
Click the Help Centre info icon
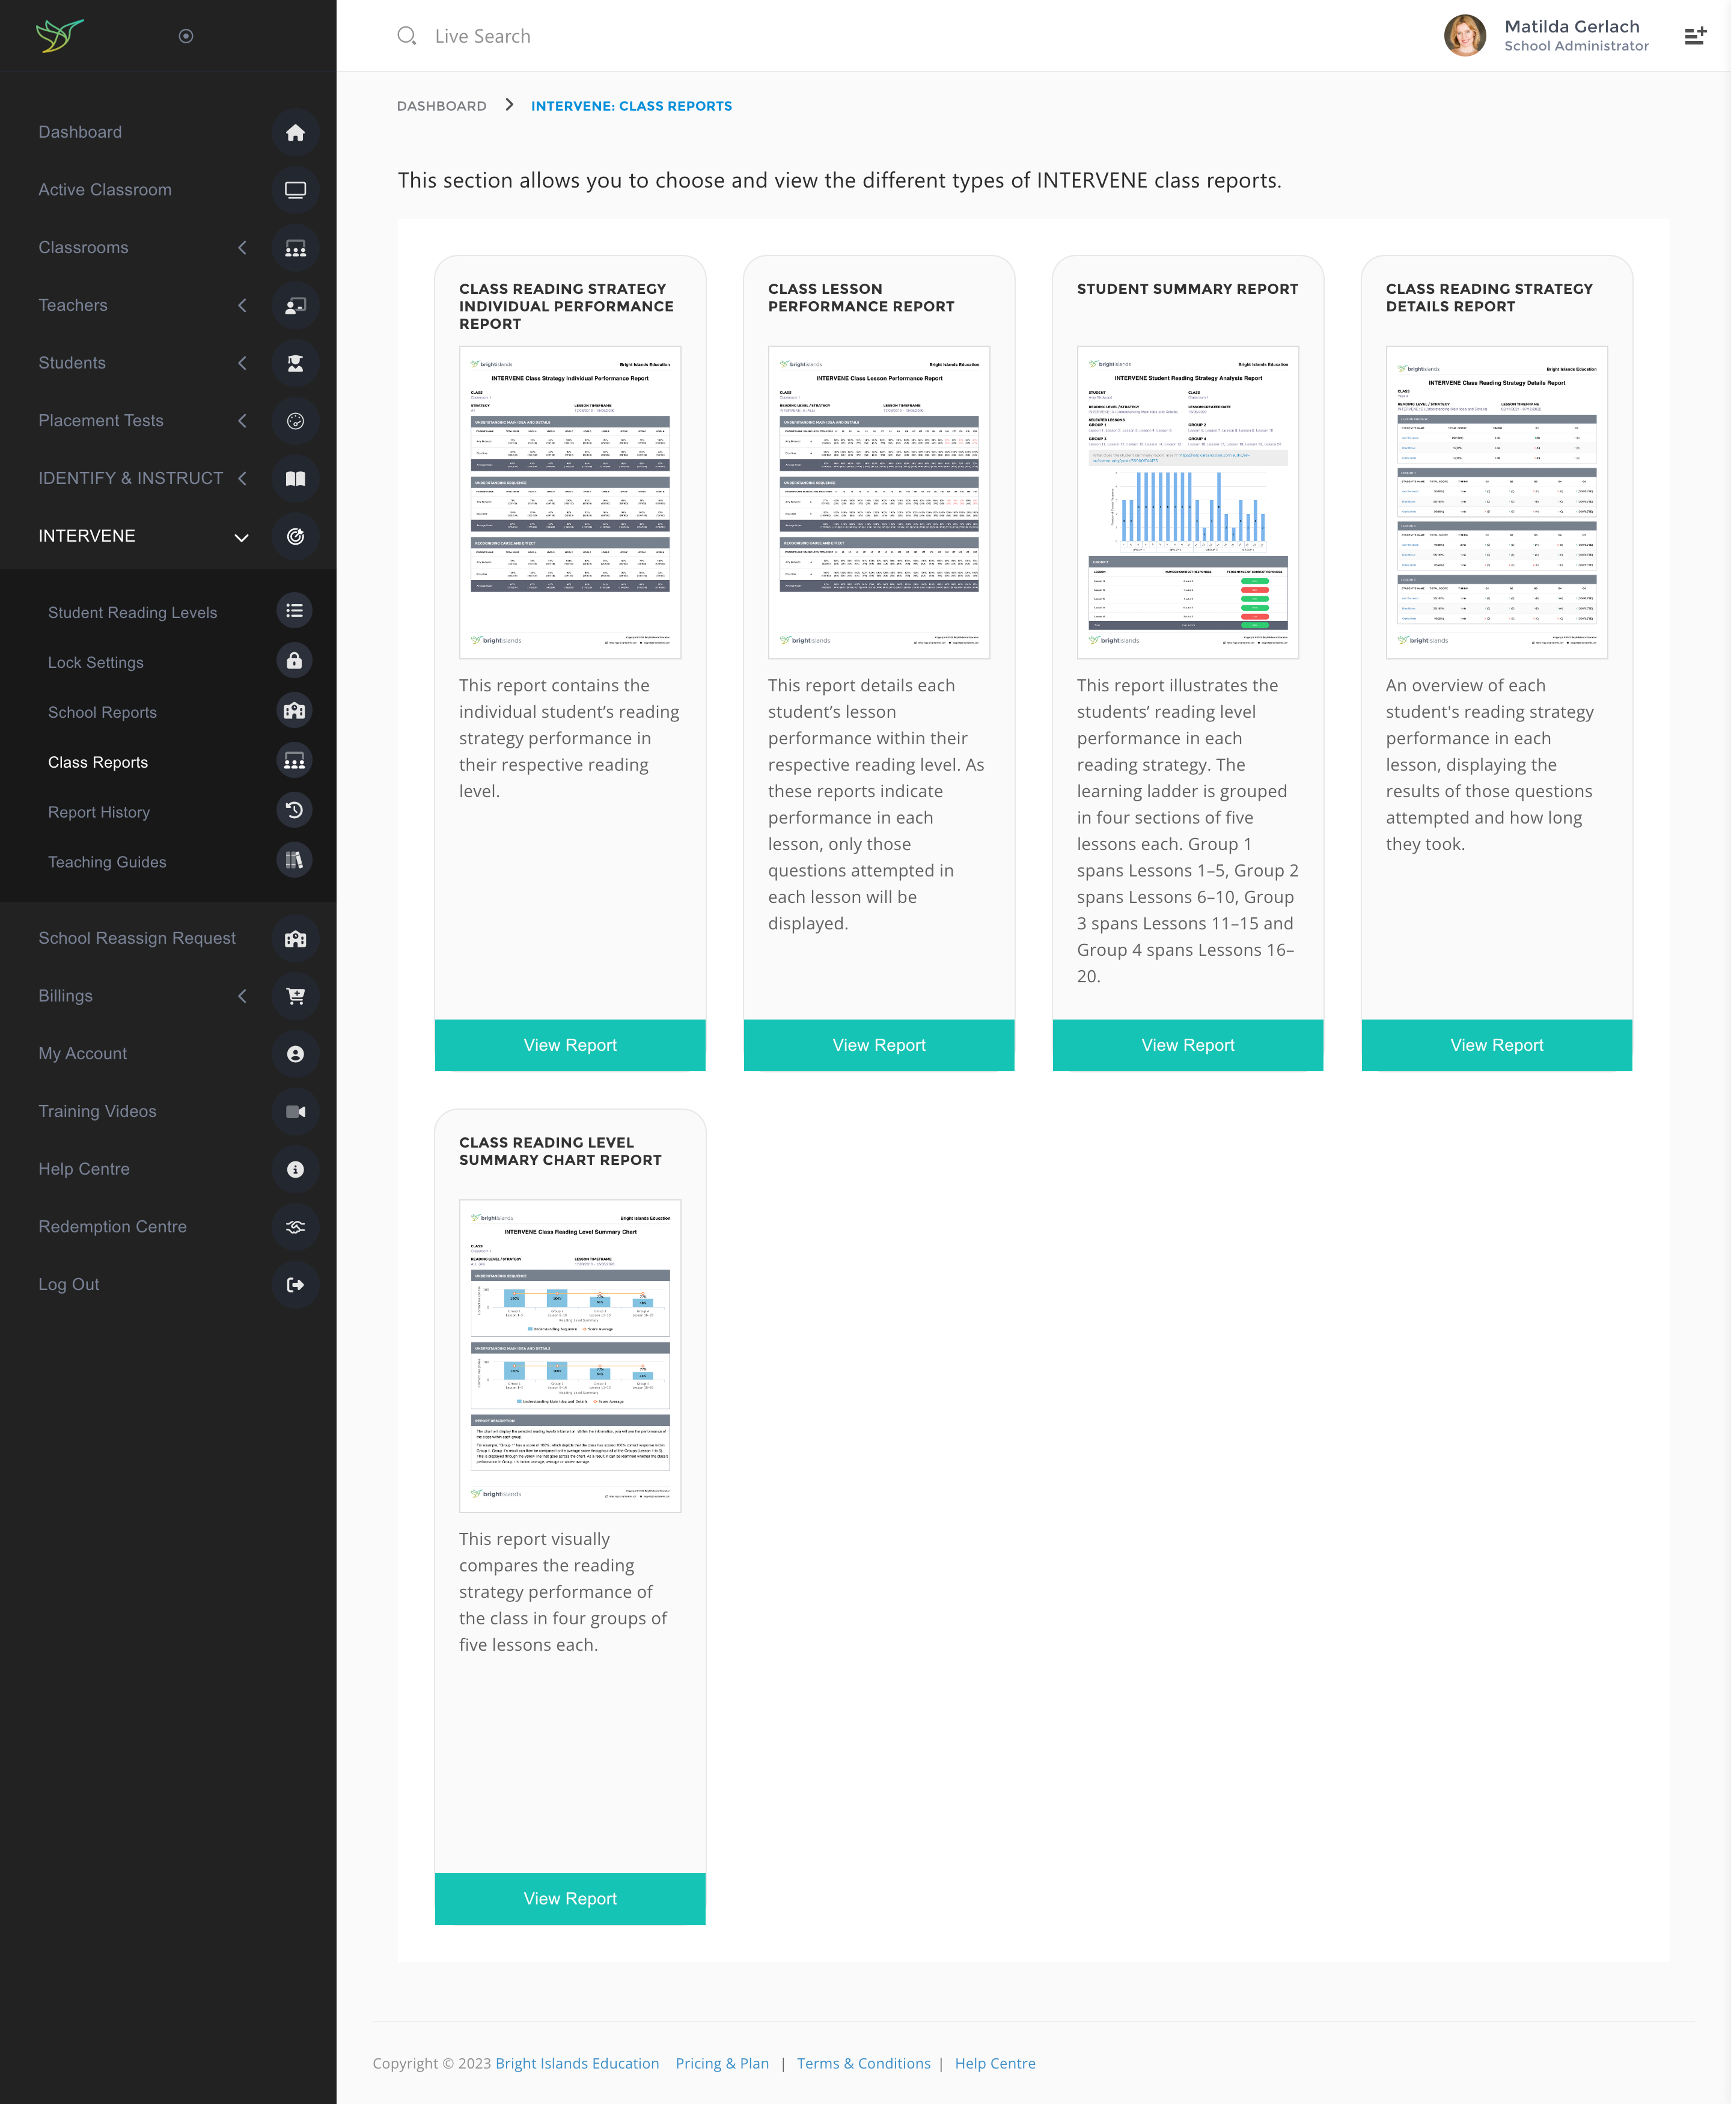pyautogui.click(x=295, y=1170)
